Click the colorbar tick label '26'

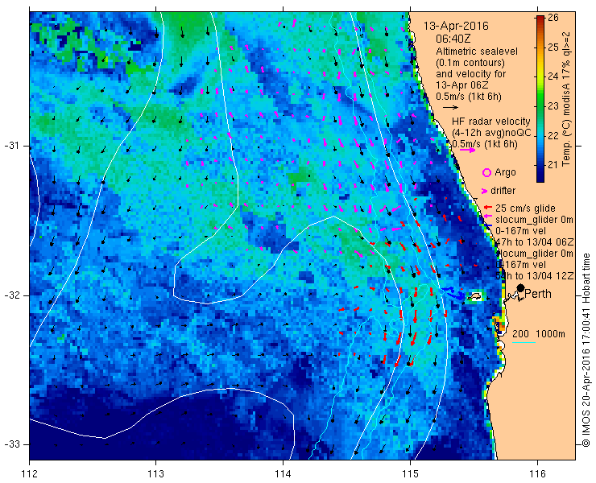click(x=553, y=18)
